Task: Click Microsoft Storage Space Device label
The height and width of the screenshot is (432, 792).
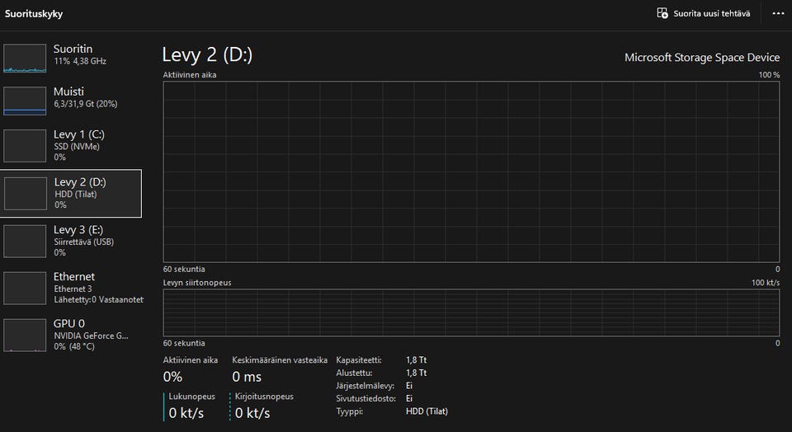Action: tap(702, 58)
